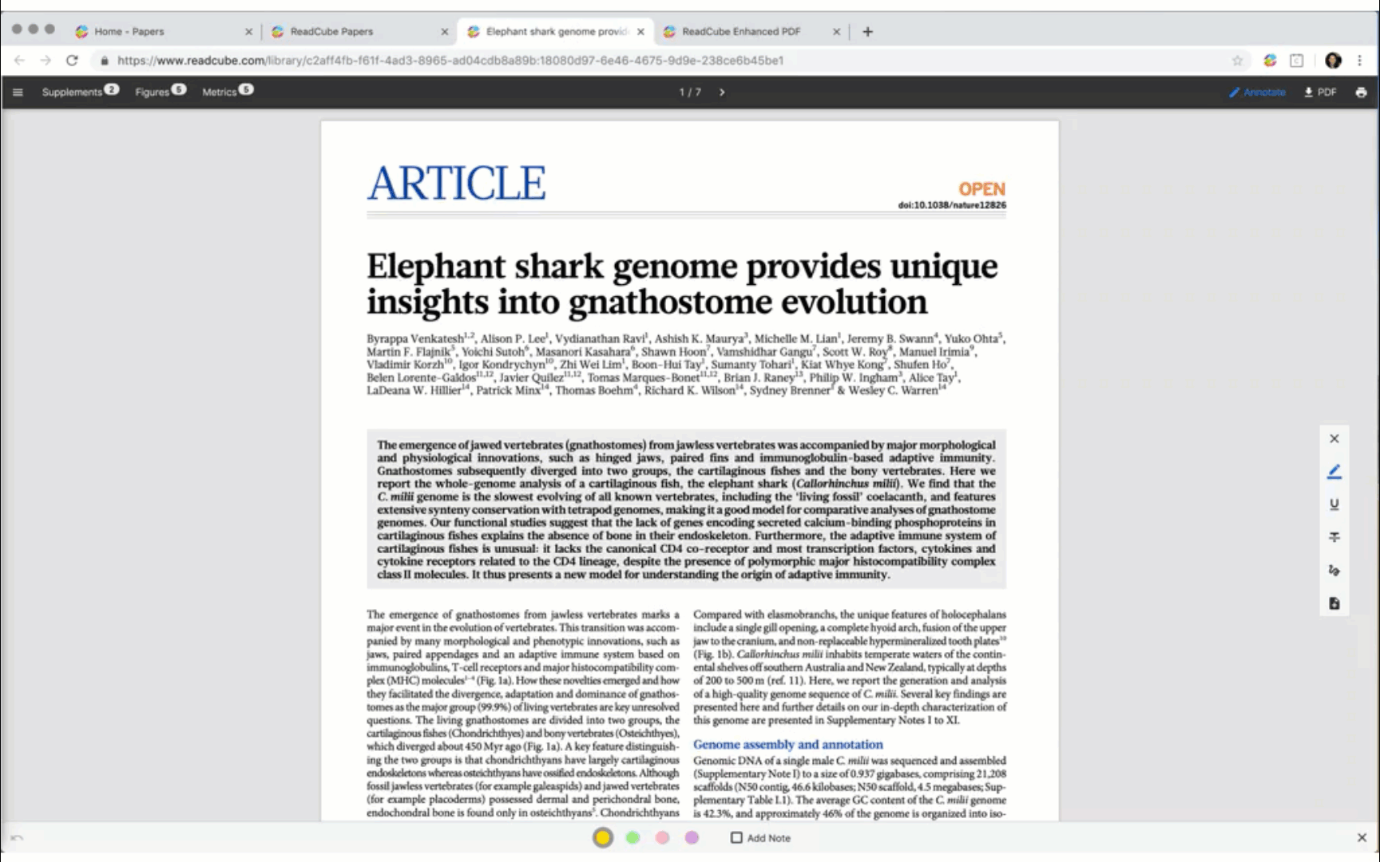Click the ARTICLE heading
The height and width of the screenshot is (862, 1380).
coord(457,184)
